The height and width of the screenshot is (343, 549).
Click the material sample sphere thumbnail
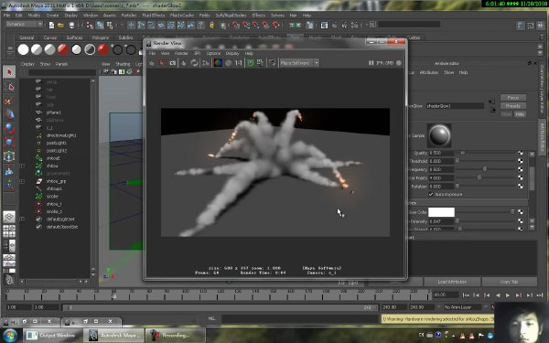pyautogui.click(x=439, y=135)
